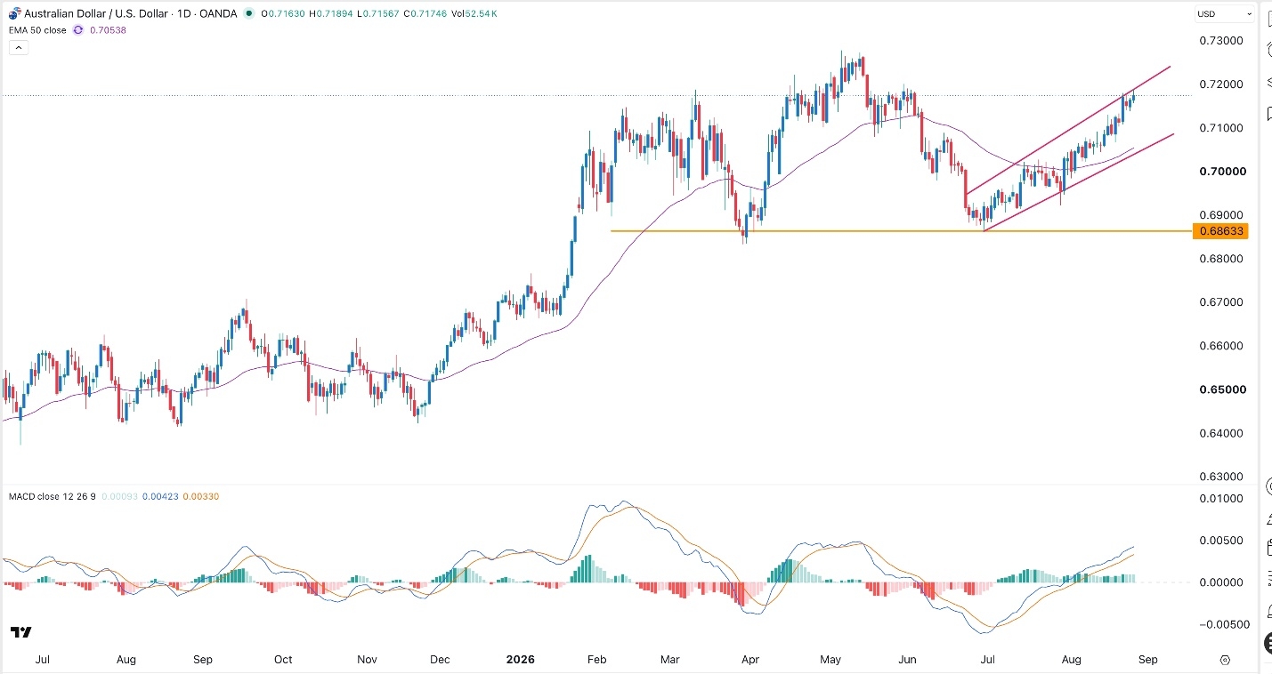Viewport: 1272px width, 674px height.
Task: Click the green market status dot
Action: [x=247, y=13]
